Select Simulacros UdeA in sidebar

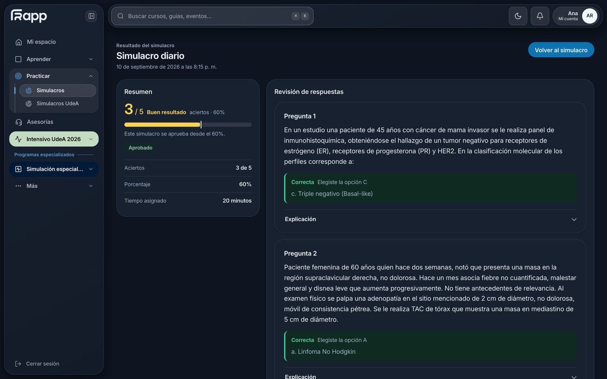click(58, 103)
